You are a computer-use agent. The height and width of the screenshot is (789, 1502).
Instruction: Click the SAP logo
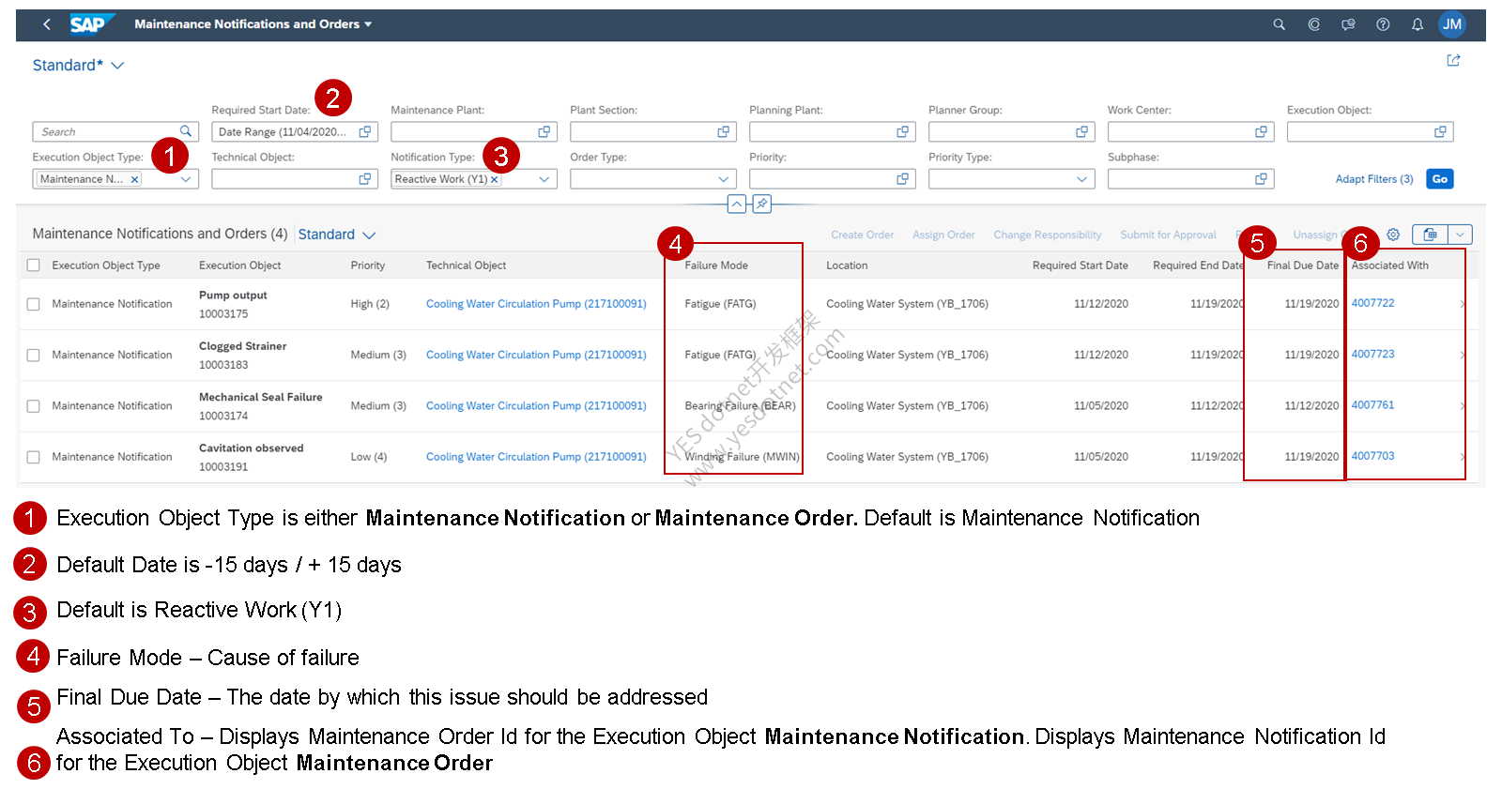click(92, 24)
